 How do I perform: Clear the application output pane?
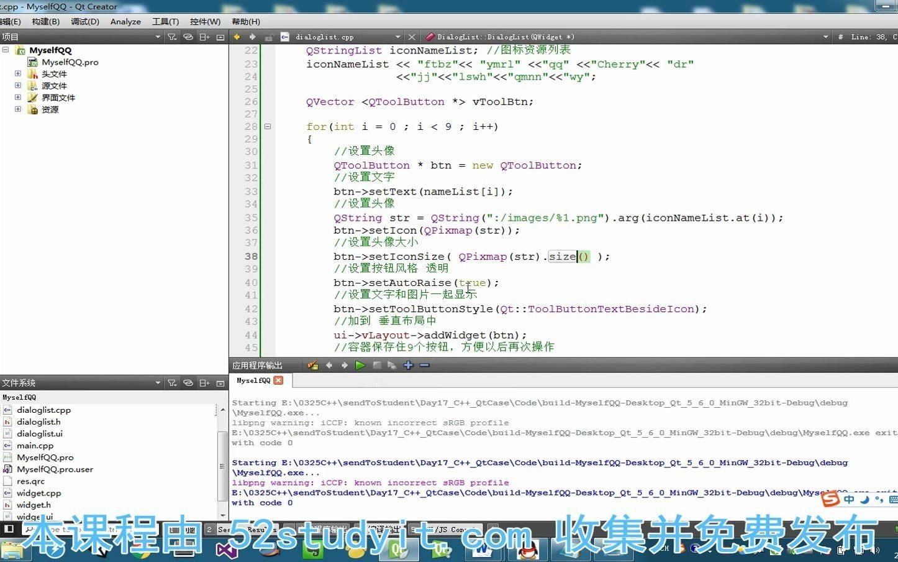tap(313, 366)
